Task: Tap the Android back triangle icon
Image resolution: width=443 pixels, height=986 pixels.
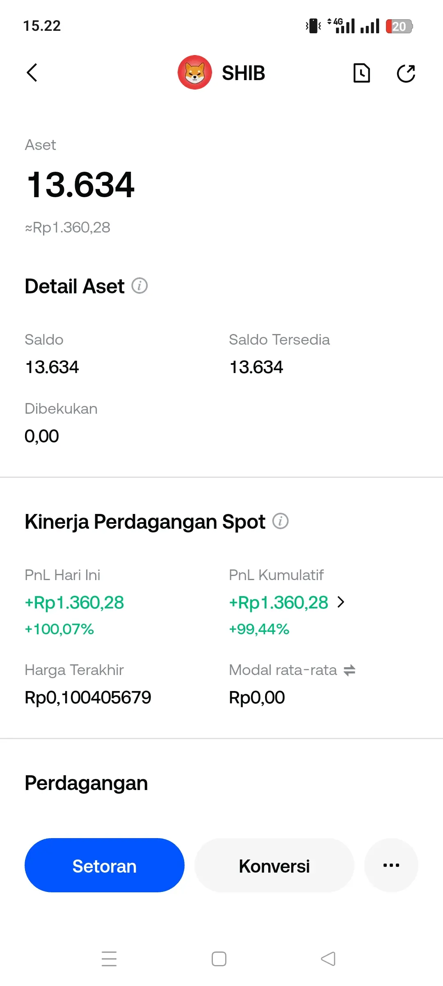Action: (328, 959)
